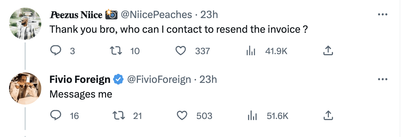This screenshot has height=137, width=402.
Task: Visit the @NiicePeaches handle link
Action: 156,15
